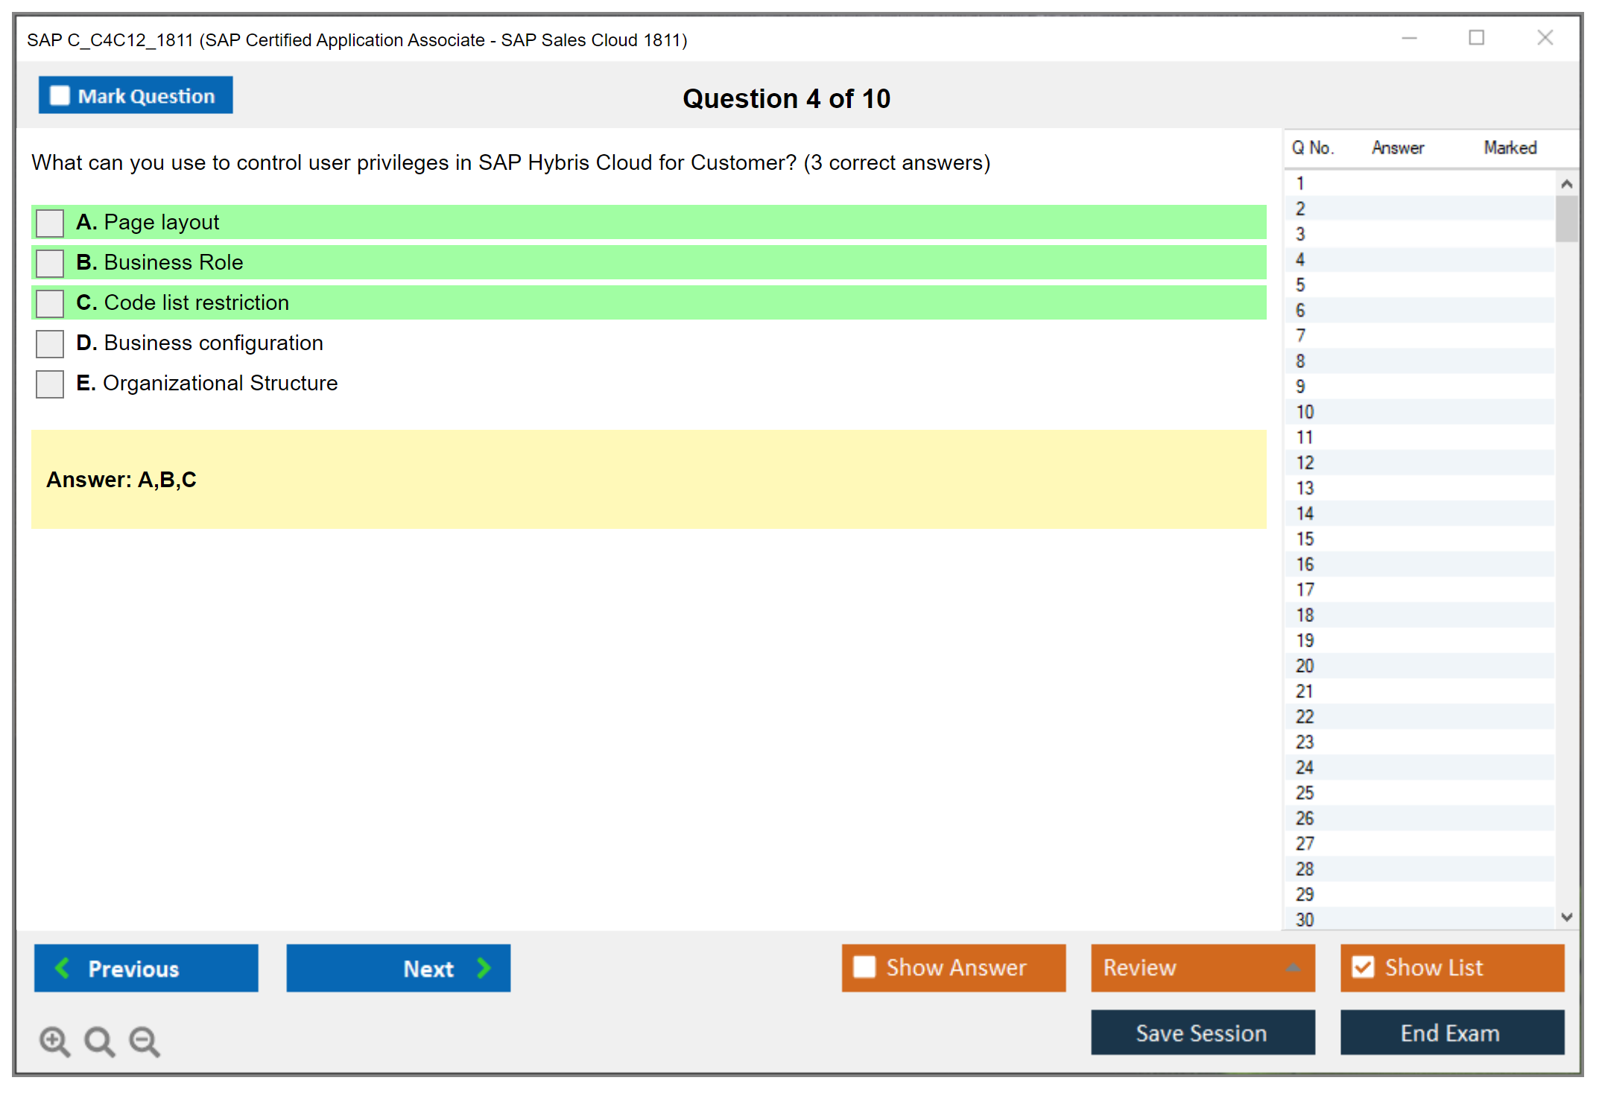Toggle the Show Answer checkbox
Image resolution: width=1602 pixels, height=1095 pixels.
(x=864, y=967)
